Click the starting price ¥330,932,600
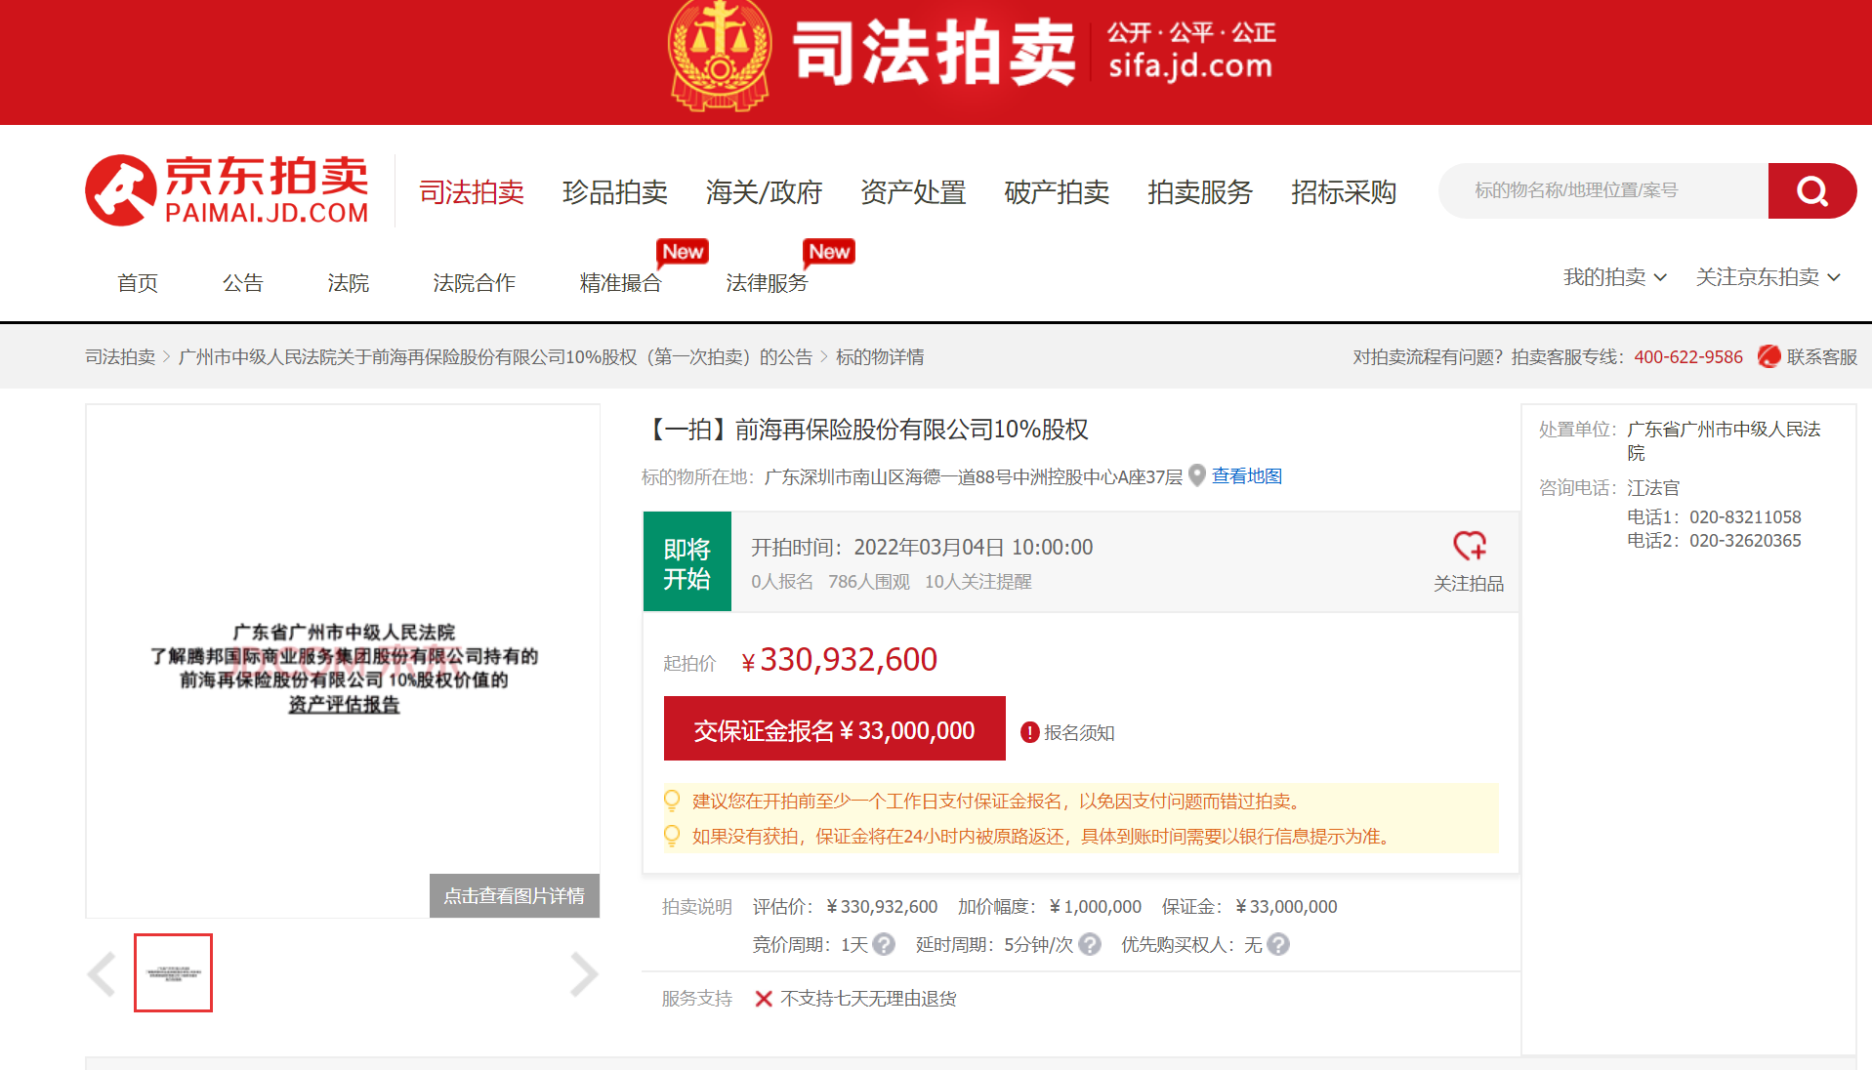 coord(839,660)
